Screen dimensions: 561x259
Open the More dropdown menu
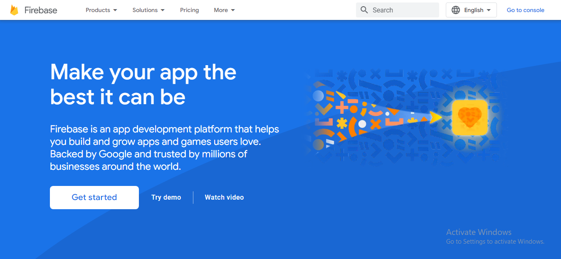click(225, 10)
